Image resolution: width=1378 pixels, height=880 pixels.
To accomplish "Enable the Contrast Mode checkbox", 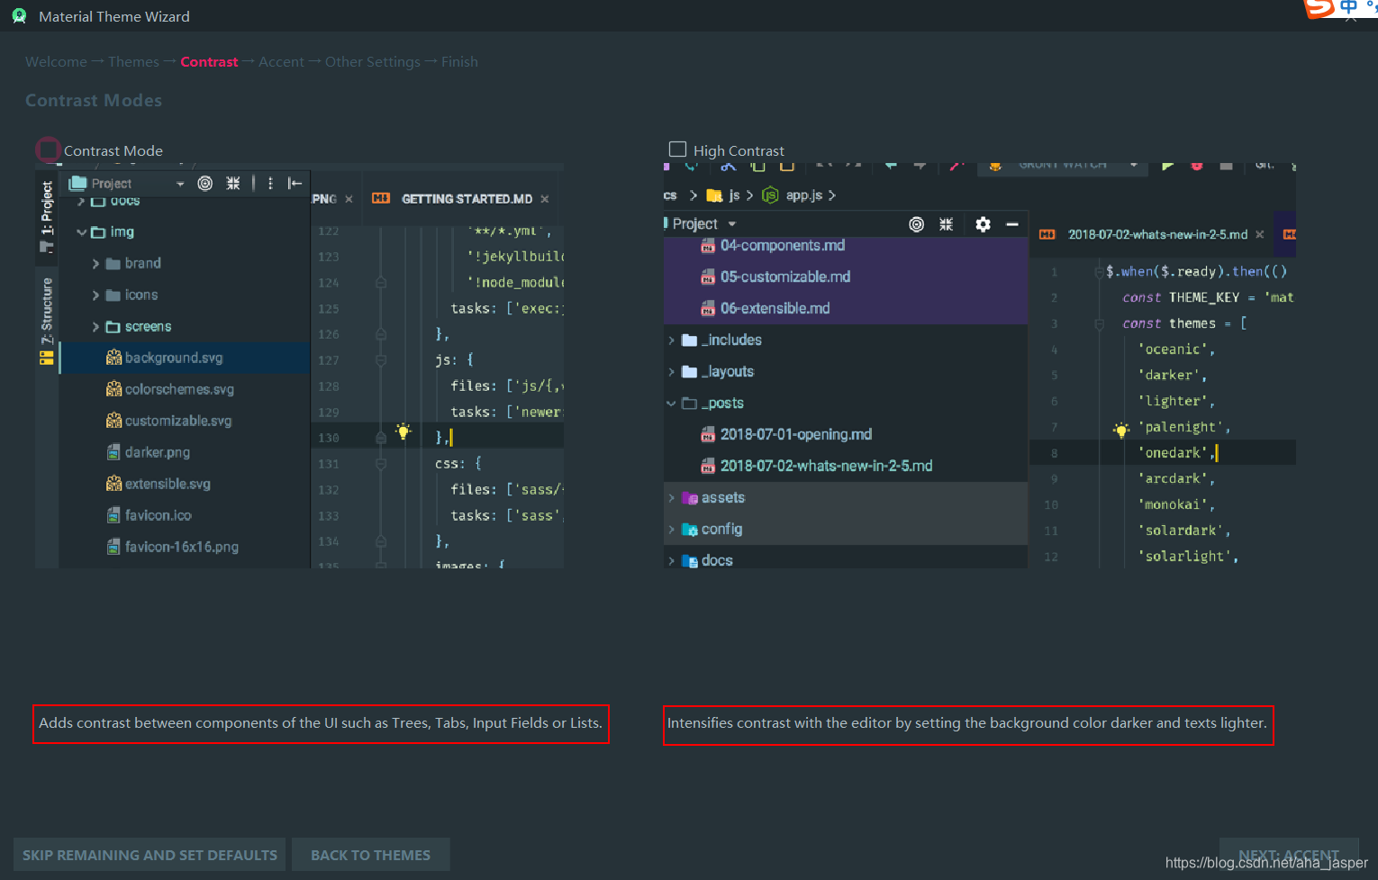I will (48, 150).
